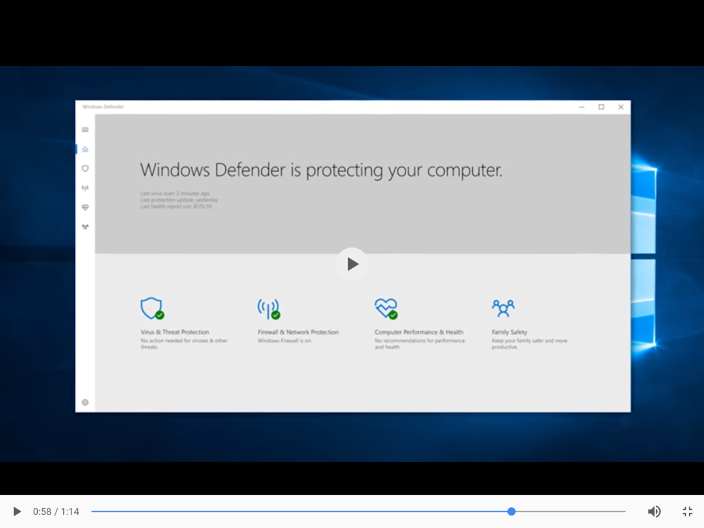The image size is (704, 528).
Task: Open the heart Health sidebar icon
Action: click(85, 207)
